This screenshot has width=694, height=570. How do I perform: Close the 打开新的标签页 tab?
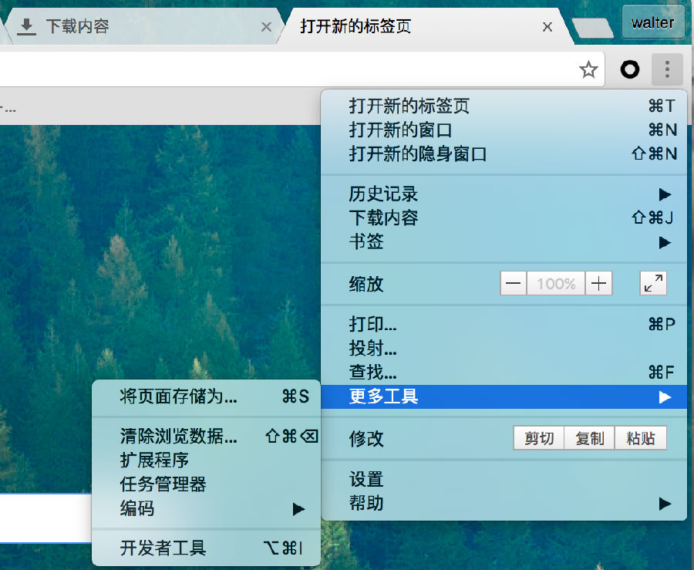pyautogui.click(x=547, y=27)
